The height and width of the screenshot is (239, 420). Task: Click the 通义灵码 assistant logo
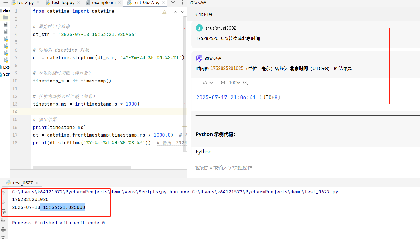199,58
